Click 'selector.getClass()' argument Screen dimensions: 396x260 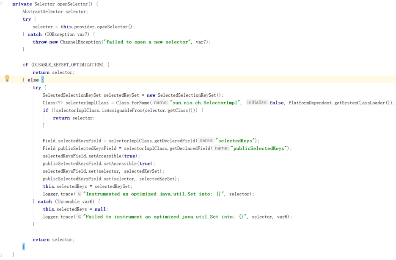click(x=170, y=110)
